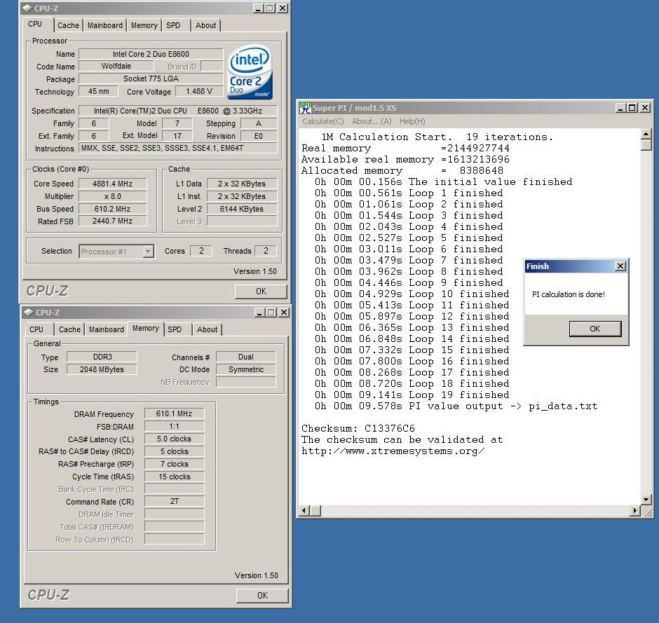Click the FSB:DRAM value '1:1'

point(174,426)
